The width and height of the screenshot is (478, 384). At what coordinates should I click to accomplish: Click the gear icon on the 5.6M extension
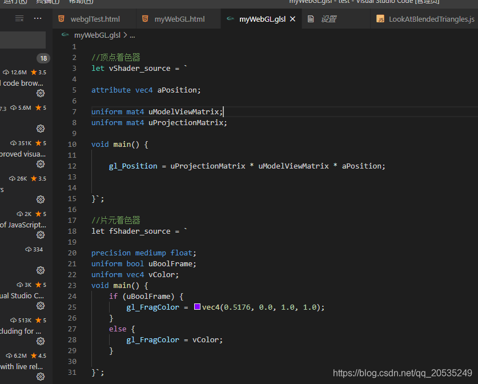40,129
